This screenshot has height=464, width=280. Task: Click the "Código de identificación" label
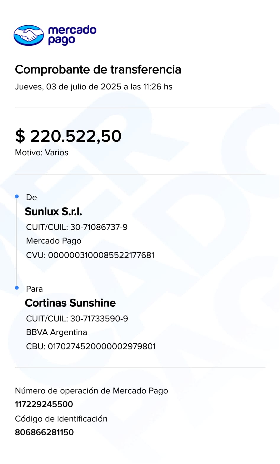[61, 419]
